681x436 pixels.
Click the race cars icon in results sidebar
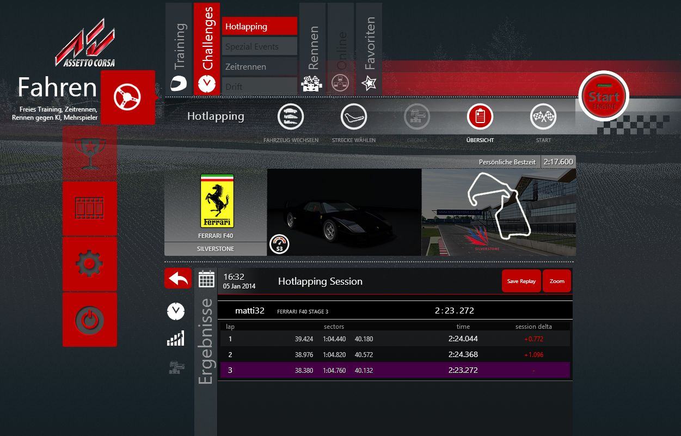pos(176,367)
